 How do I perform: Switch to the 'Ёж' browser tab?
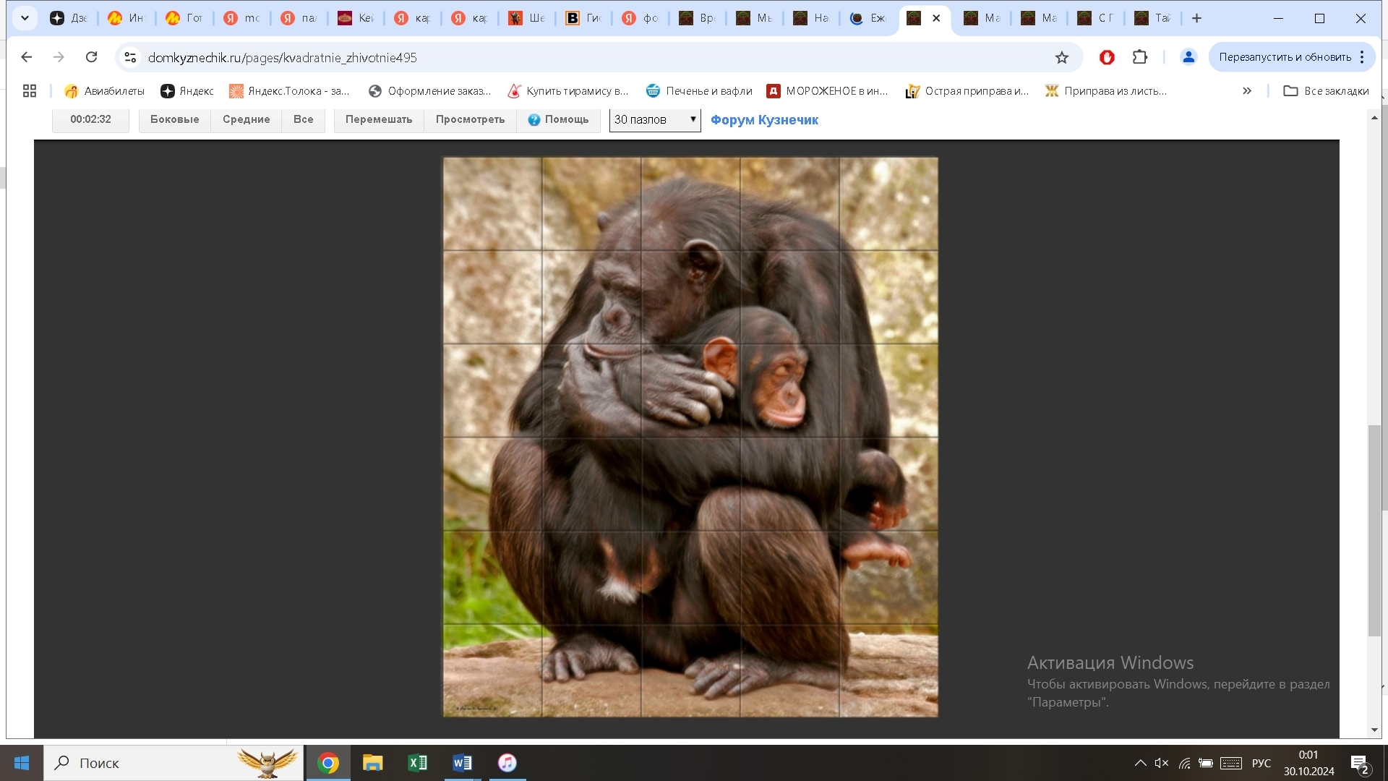pyautogui.click(x=867, y=18)
